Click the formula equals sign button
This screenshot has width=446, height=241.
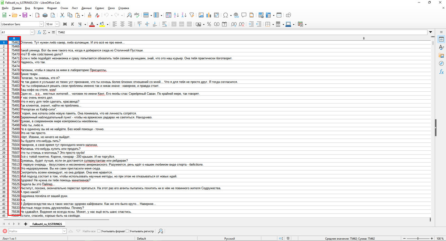click(53, 32)
